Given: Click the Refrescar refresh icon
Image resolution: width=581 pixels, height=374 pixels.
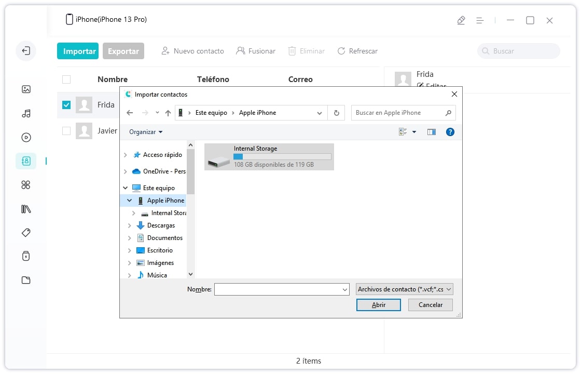Looking at the screenshot, I should point(341,51).
